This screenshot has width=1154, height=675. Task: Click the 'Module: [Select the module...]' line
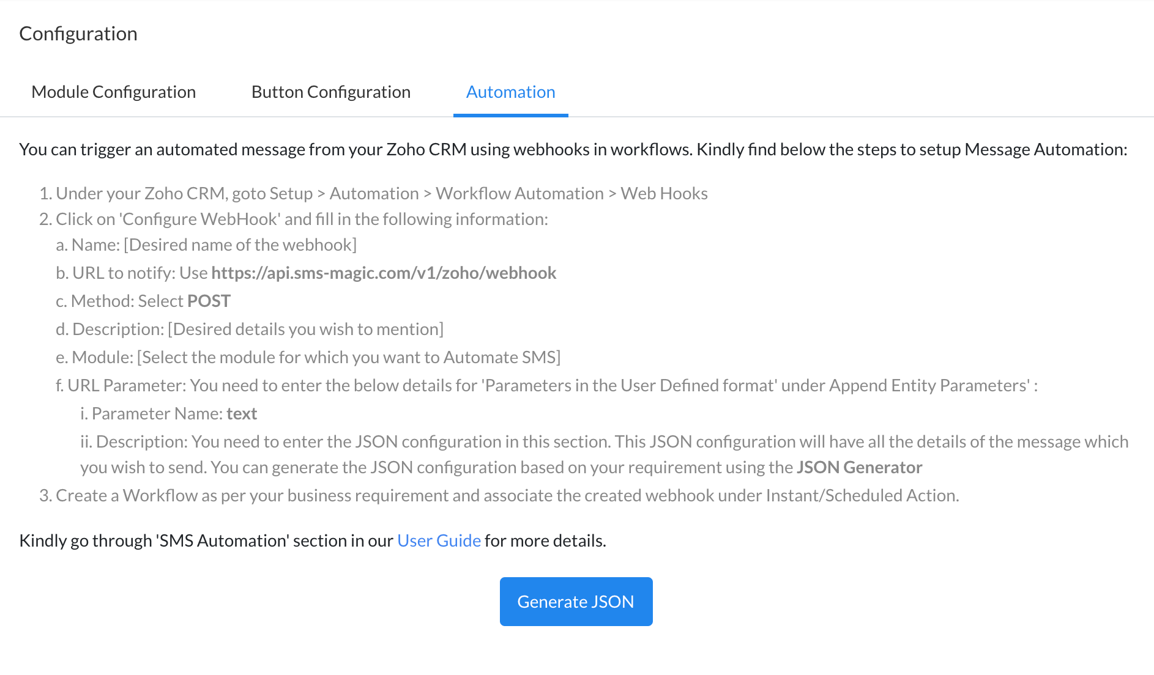[308, 357]
